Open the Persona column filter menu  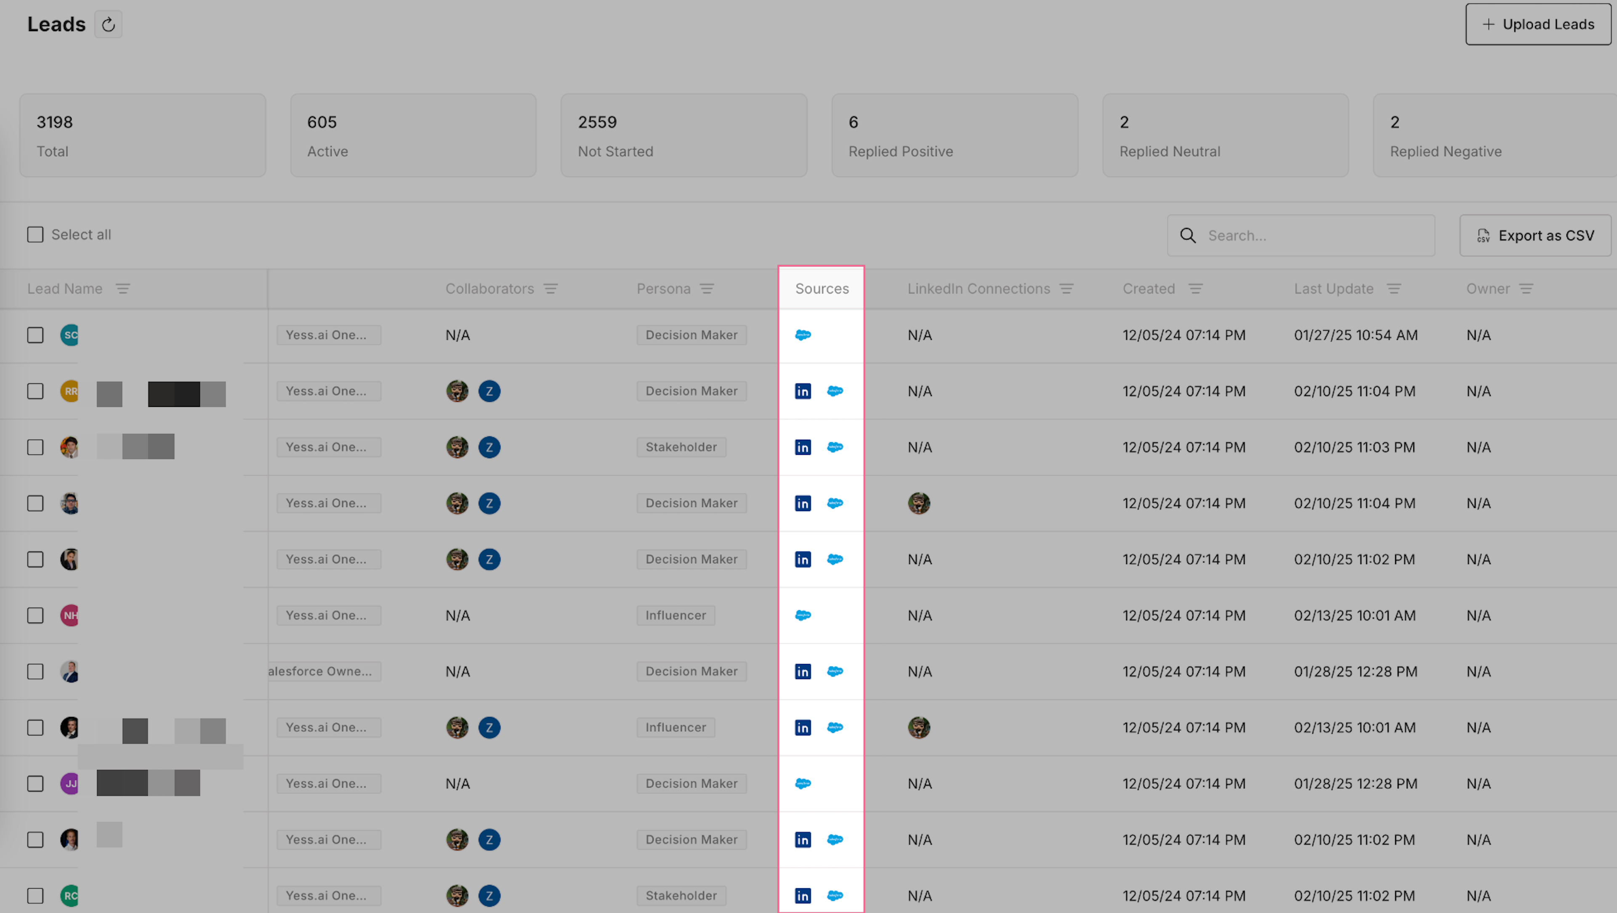click(x=707, y=289)
